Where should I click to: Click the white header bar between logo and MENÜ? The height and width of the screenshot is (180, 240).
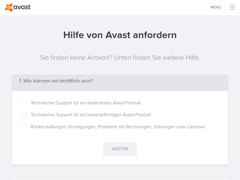(120, 8)
